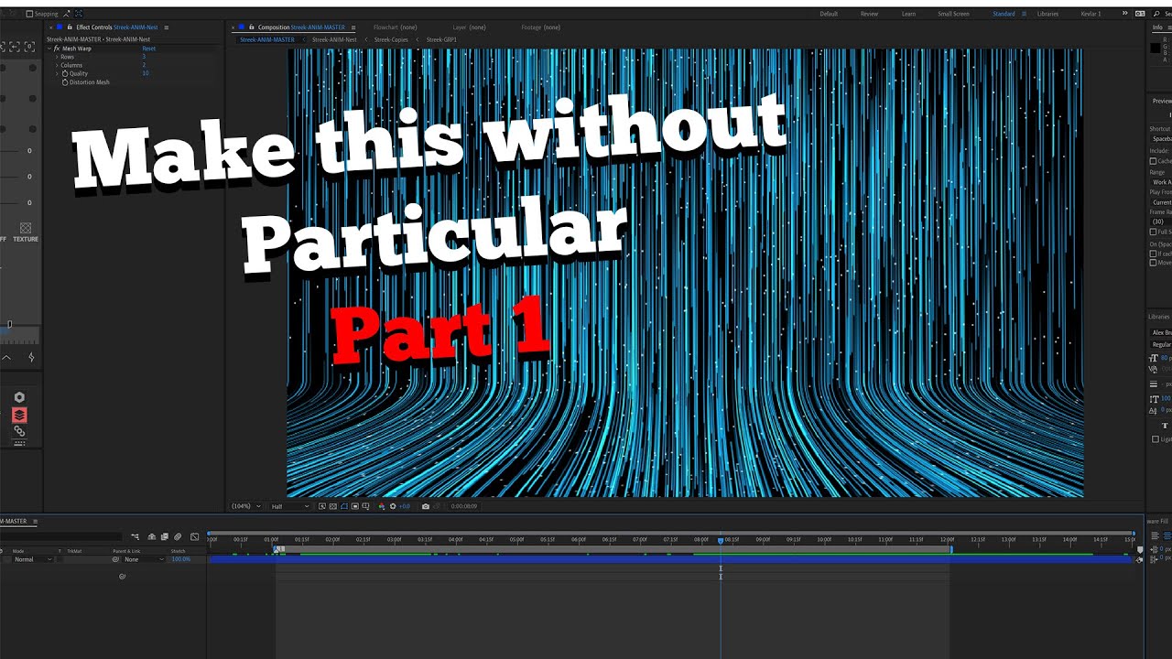1172x659 pixels.
Task: Expand the Columns property
Action: [x=57, y=65]
